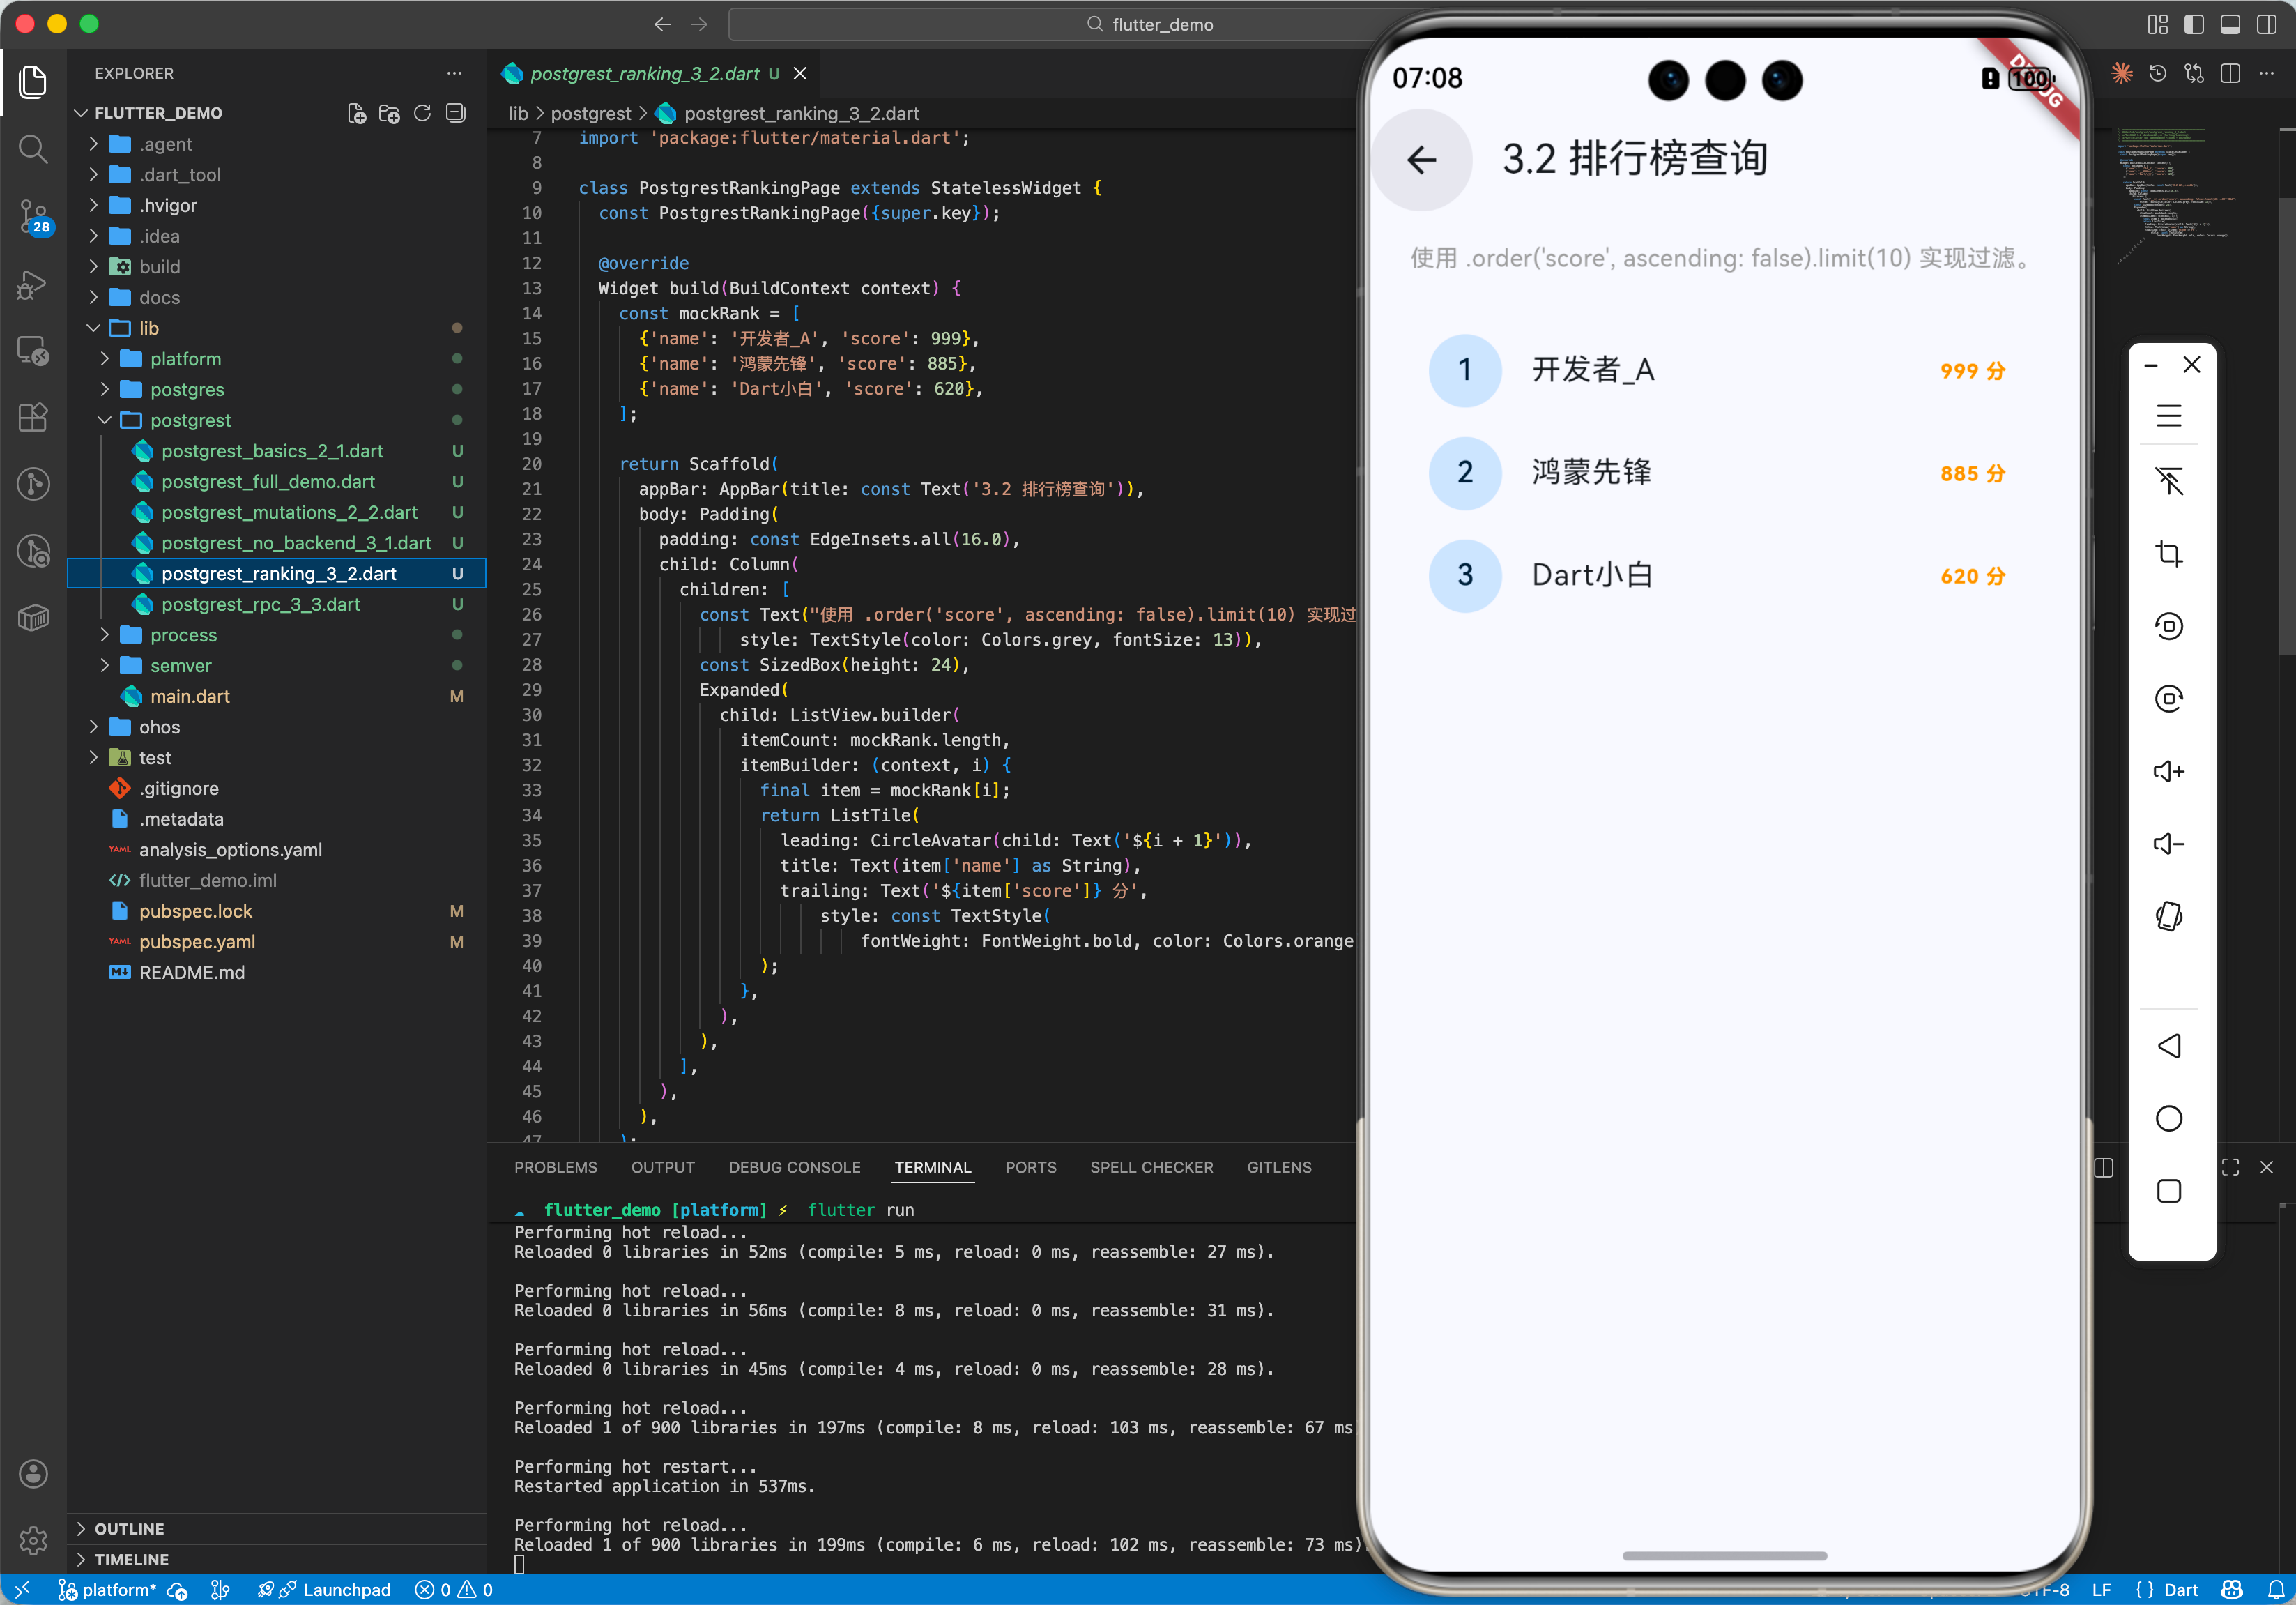Toggle panel visibility layout button
This screenshot has height=1605, width=2296.
(2229, 24)
